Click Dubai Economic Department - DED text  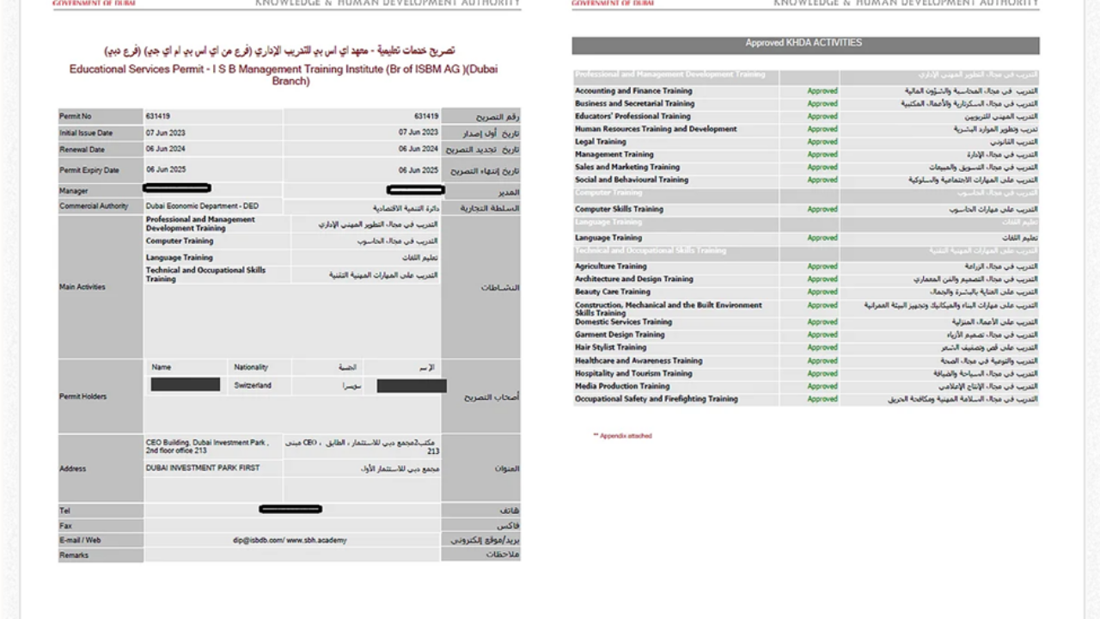click(x=202, y=206)
